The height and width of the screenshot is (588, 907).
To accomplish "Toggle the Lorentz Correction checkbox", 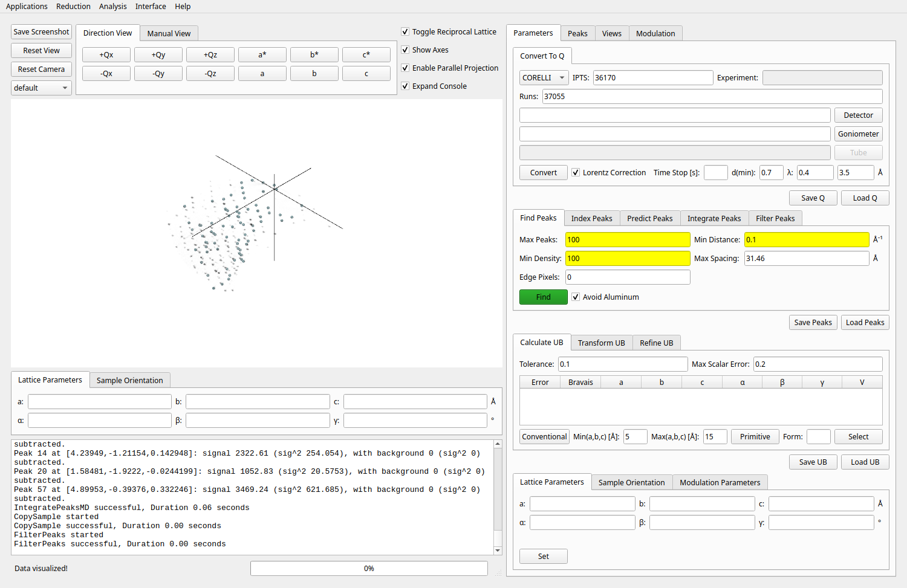I will (576, 172).
